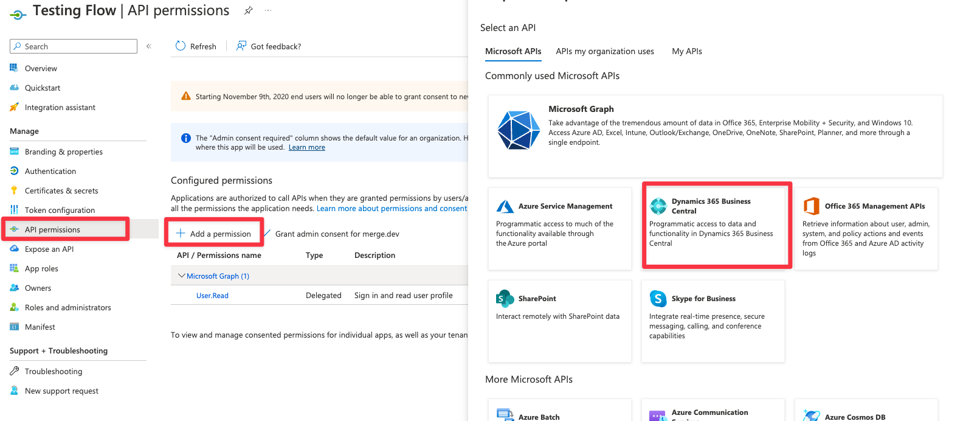Click the Add a permission button
Screen dimensions: 963x421
[214, 234]
